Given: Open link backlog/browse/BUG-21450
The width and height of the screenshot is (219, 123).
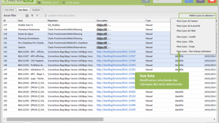Looking at the screenshot, I should 116,101.
